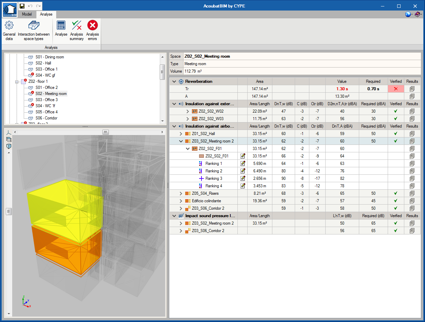Expand the Z02_S02_W02 row
The image size is (425, 322).
(188, 111)
